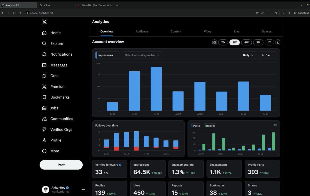Screen dimensions: 310x196
Task: Open the Bar chart type dropdown
Action: [x=268, y=55]
